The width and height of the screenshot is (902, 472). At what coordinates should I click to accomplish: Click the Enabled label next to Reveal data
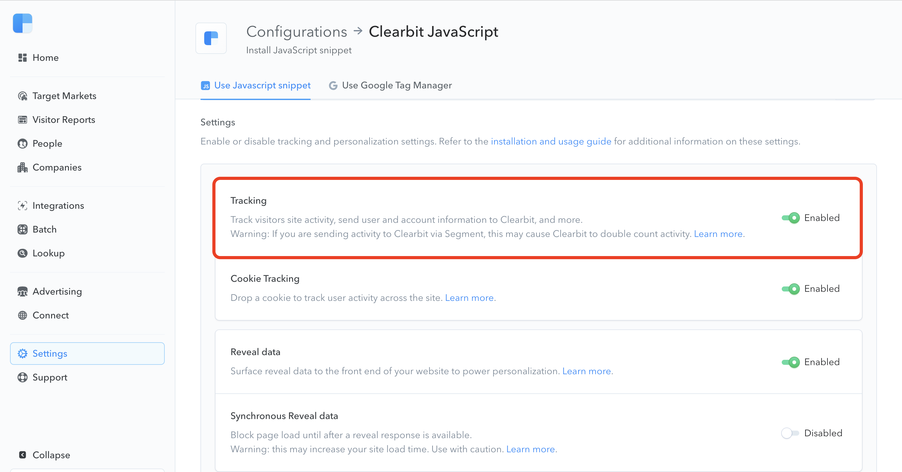pyautogui.click(x=822, y=362)
